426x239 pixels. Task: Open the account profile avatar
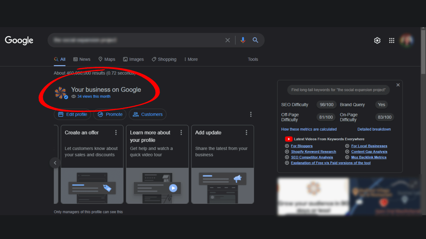[x=407, y=40]
